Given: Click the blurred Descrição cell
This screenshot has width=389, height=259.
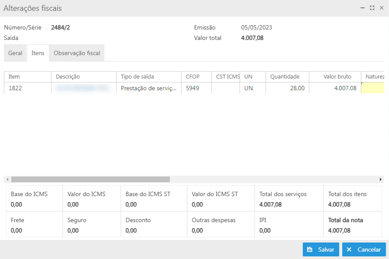Looking at the screenshot, I should [84, 88].
